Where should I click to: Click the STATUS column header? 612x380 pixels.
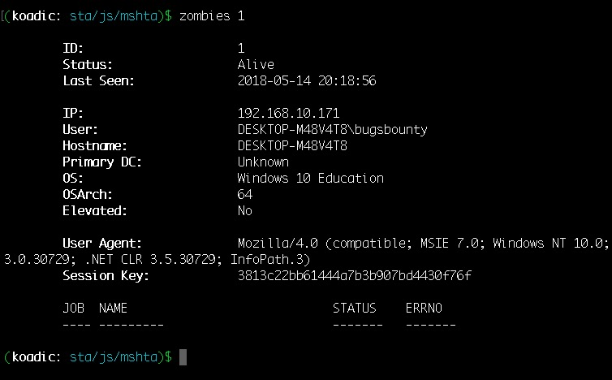point(355,309)
